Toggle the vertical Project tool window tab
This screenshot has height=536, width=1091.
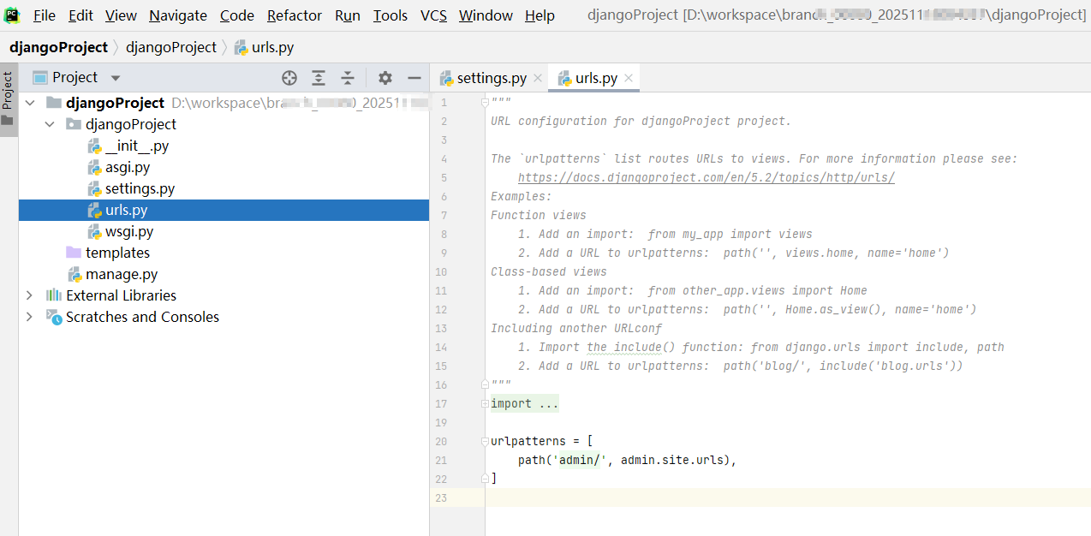[8, 98]
